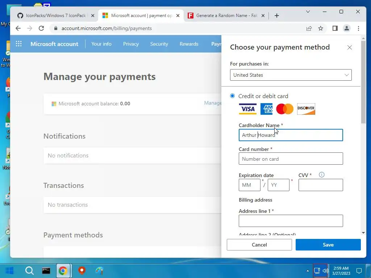
Task: View site information via the padlock icon
Action: [55, 28]
